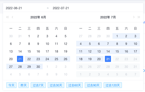Image resolution: width=145 pixels, height=92 pixels.
Task: Select the 过去7天 preset
Action: pos(38,85)
